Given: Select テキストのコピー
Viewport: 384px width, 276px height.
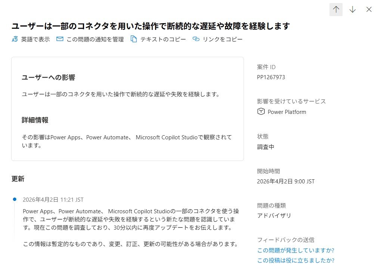Looking at the screenshot, I should (163, 39).
